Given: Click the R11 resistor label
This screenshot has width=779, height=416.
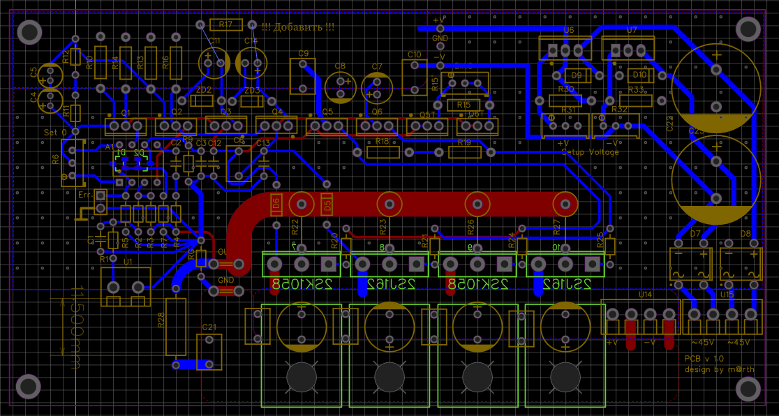Looking at the screenshot, I should coord(66,110).
